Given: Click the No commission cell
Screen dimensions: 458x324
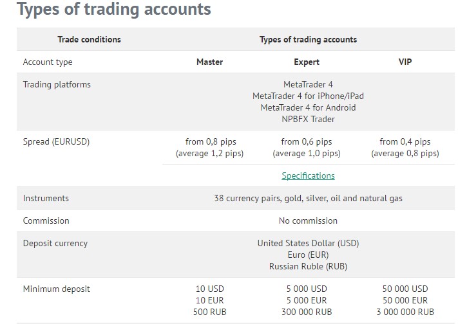Looking at the screenshot, I should pos(308,221).
